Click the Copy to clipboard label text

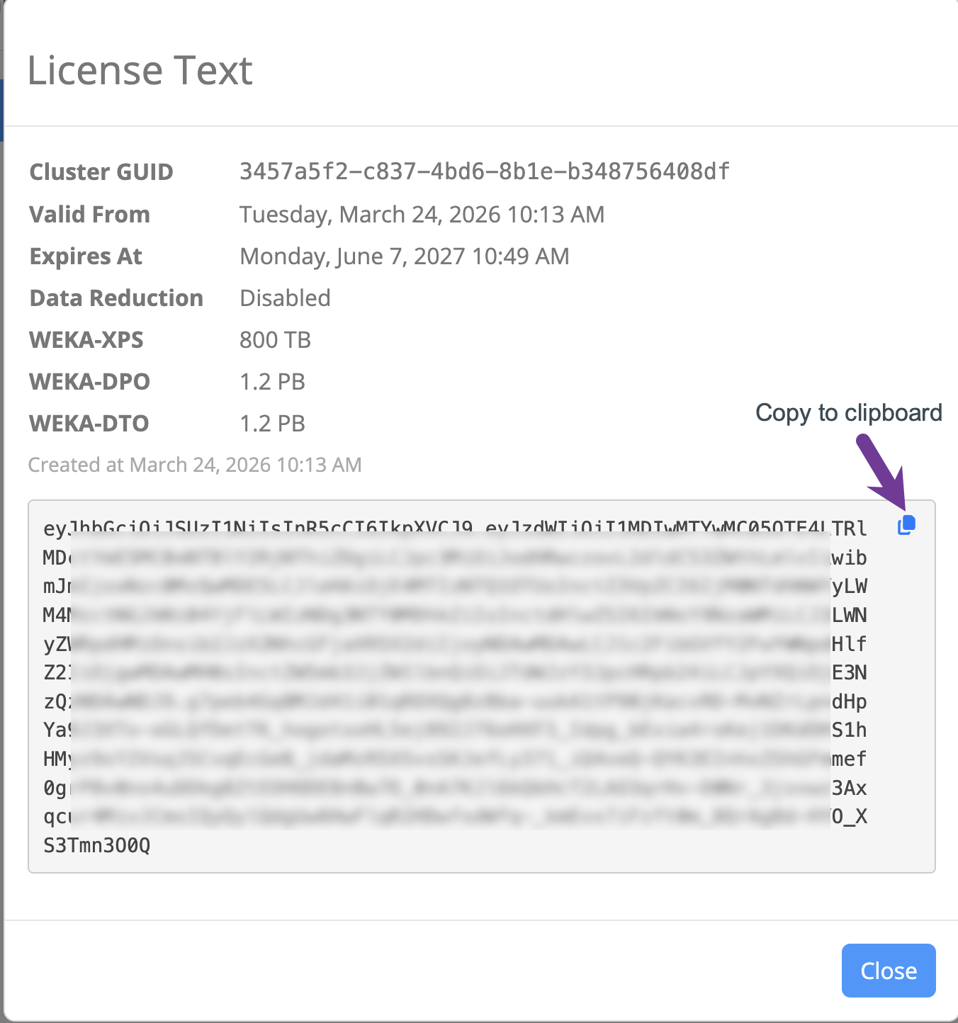pyautogui.click(x=848, y=412)
